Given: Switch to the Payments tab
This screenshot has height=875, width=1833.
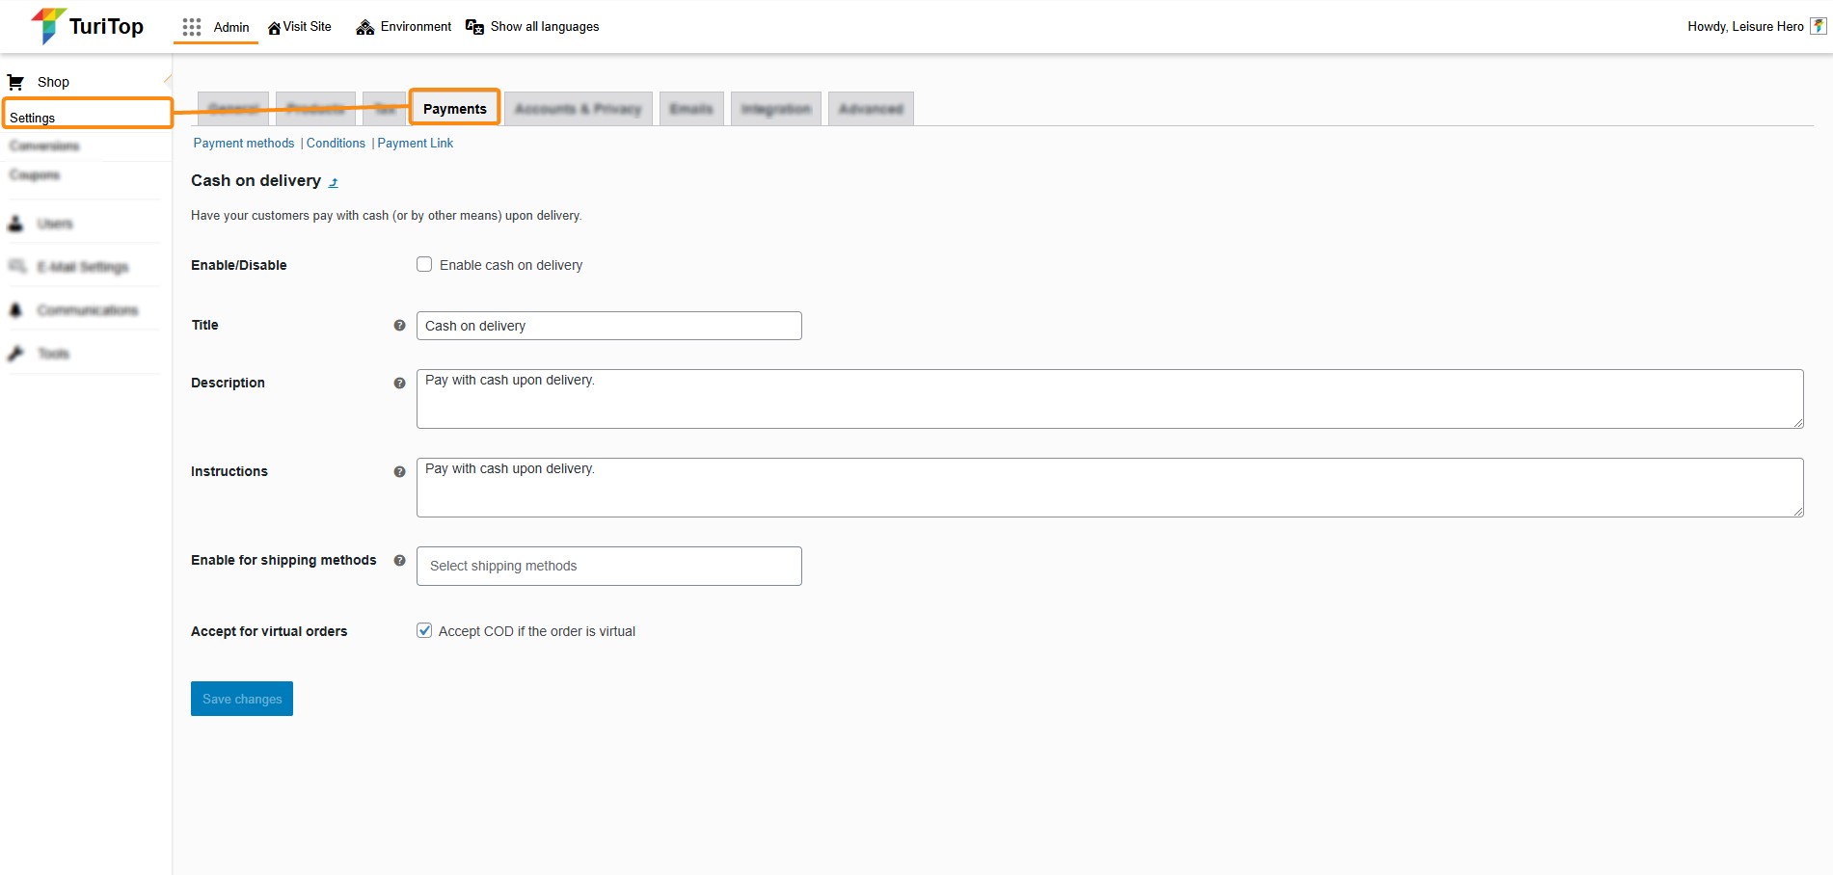Looking at the screenshot, I should pyautogui.click(x=454, y=109).
